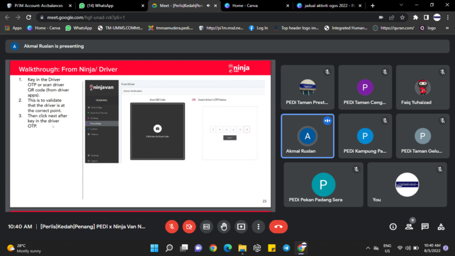Open Telegram from the taskbar

pos(286,248)
